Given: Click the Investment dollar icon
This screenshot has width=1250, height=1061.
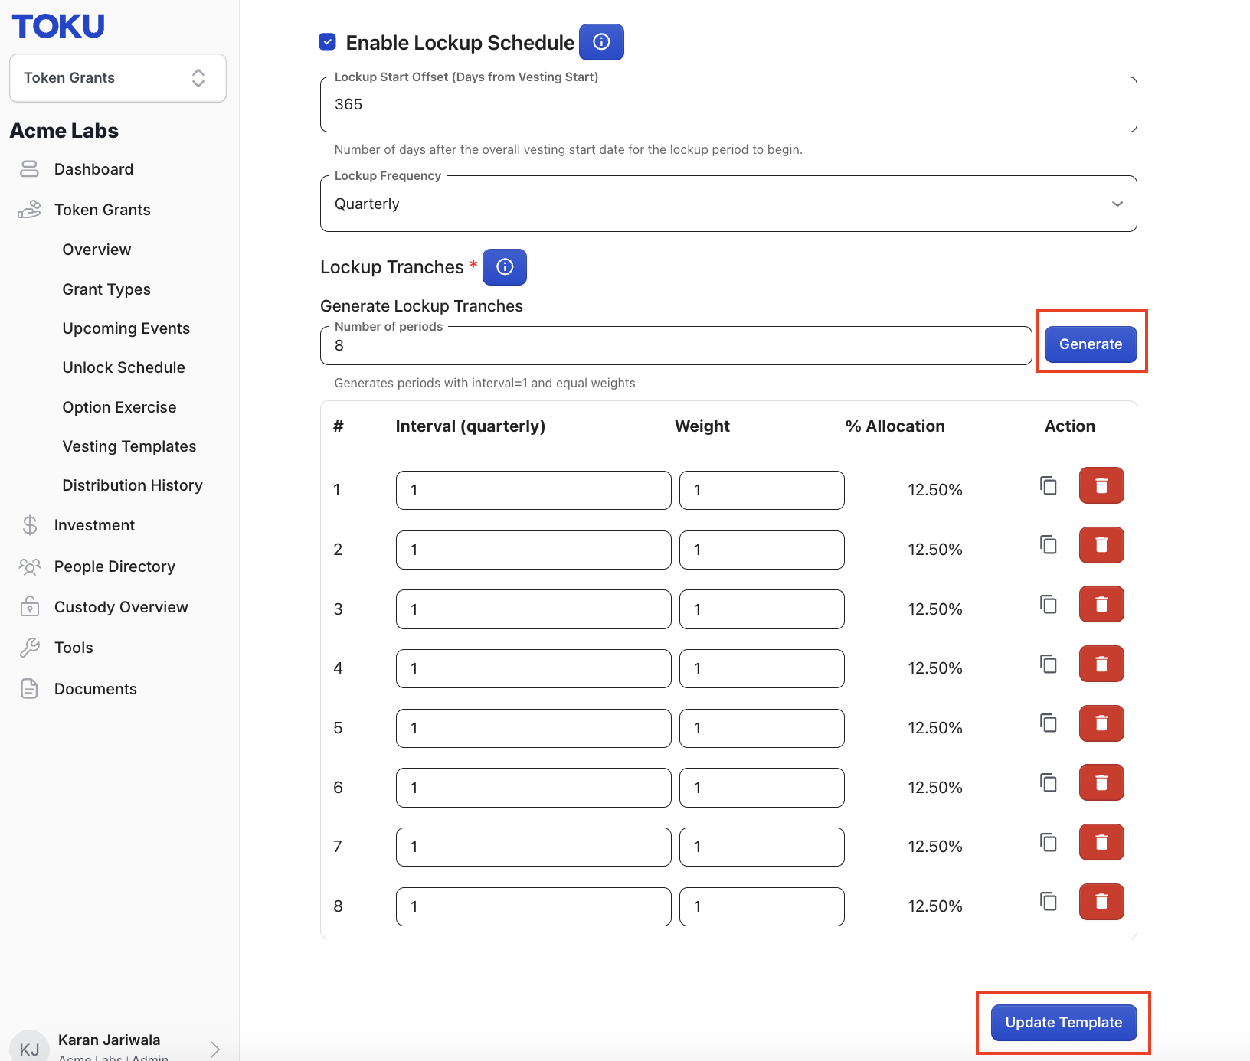Looking at the screenshot, I should coord(30,525).
